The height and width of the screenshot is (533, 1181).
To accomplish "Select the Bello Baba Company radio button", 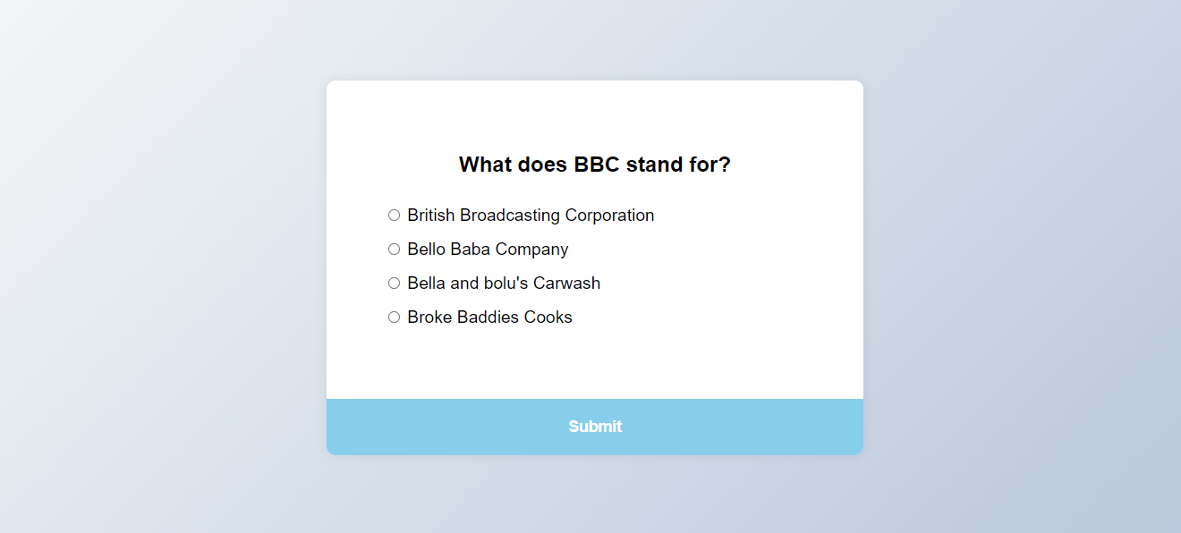I will point(394,250).
